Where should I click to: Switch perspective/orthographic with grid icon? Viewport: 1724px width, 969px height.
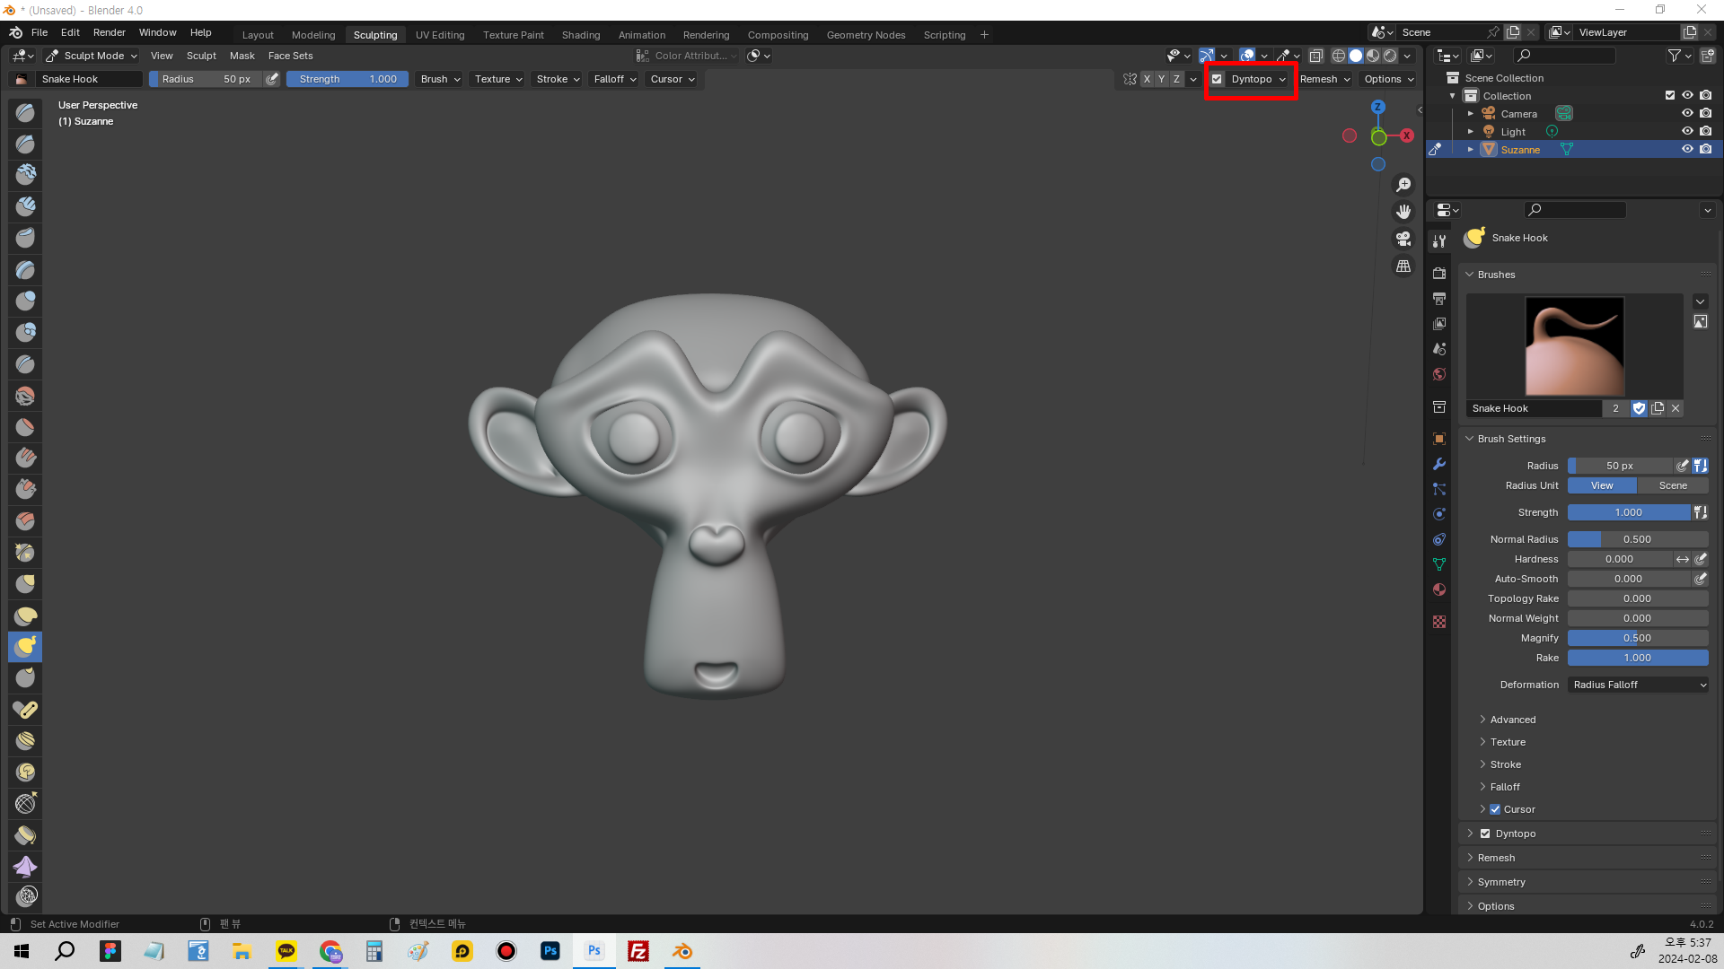[x=1403, y=266]
